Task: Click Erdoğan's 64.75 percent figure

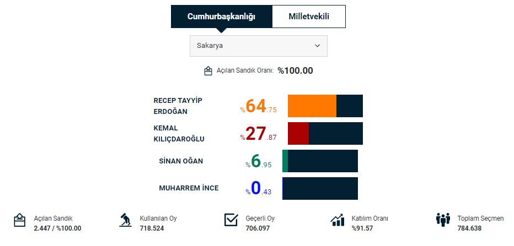Action: (258, 106)
